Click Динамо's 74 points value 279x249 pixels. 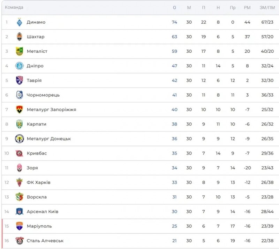click(174, 22)
